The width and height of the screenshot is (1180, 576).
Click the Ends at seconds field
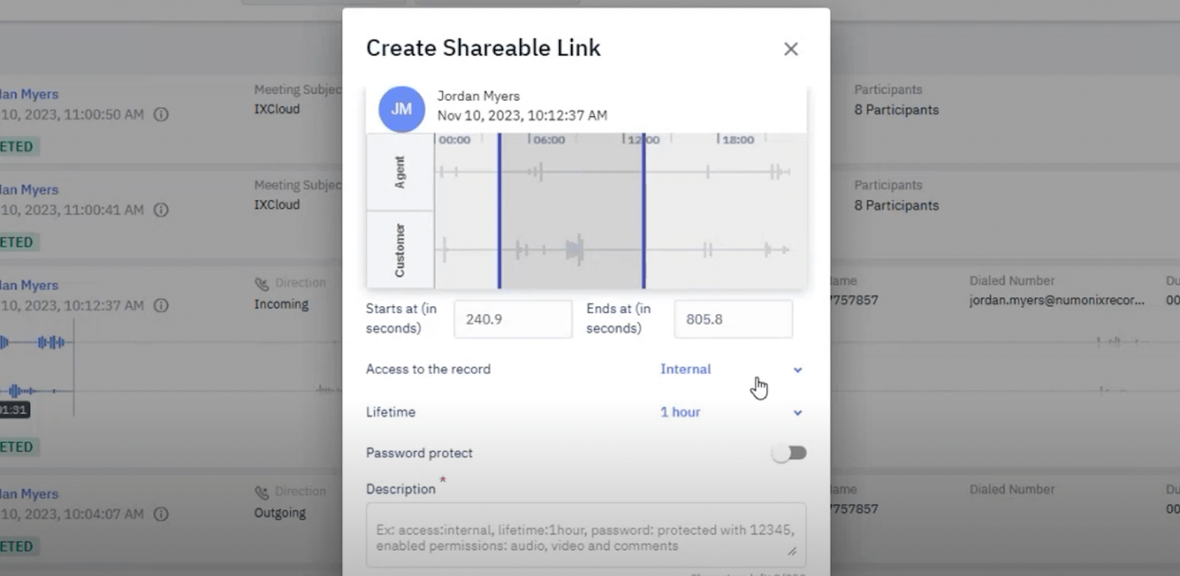coord(732,320)
